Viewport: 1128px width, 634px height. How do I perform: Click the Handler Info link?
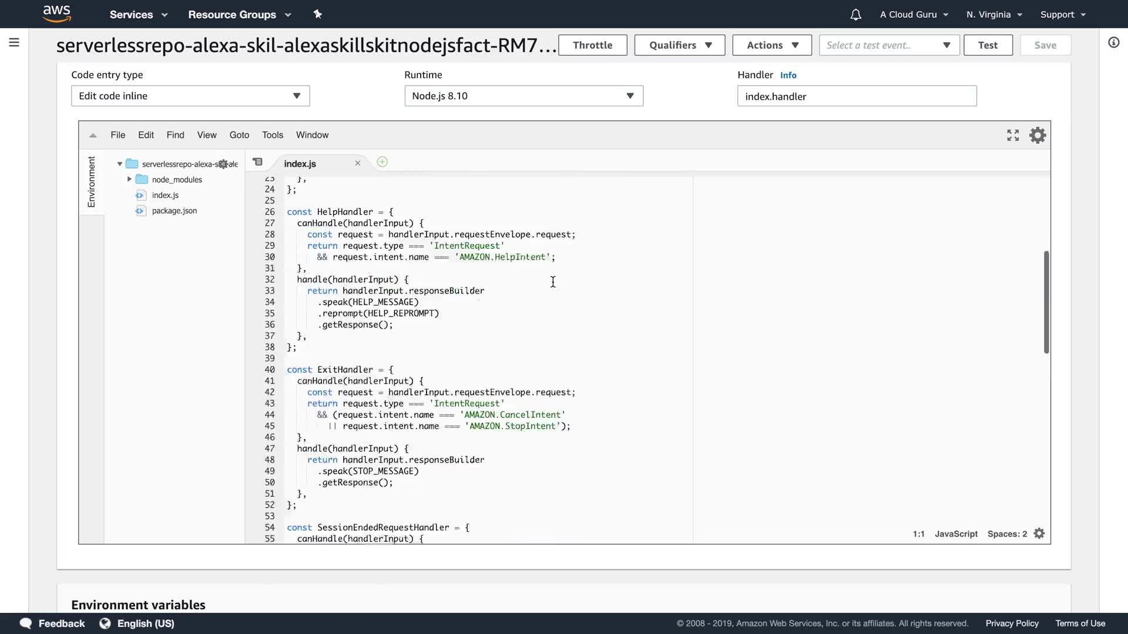(788, 75)
